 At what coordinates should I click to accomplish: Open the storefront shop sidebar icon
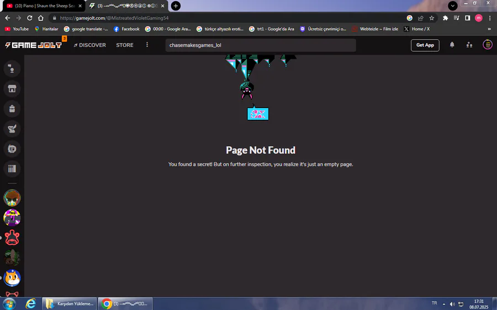[12, 89]
